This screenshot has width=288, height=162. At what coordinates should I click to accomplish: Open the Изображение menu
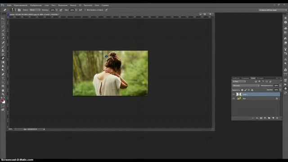pos(36,5)
